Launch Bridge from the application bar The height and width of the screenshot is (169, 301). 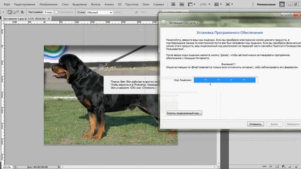pyautogui.click(x=173, y=4)
